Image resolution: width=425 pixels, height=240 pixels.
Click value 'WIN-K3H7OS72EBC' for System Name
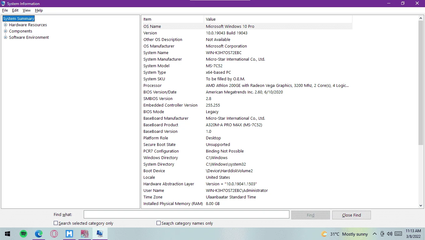[x=224, y=53]
